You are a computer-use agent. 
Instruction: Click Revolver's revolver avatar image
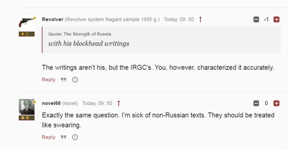pyautogui.click(x=26, y=22)
